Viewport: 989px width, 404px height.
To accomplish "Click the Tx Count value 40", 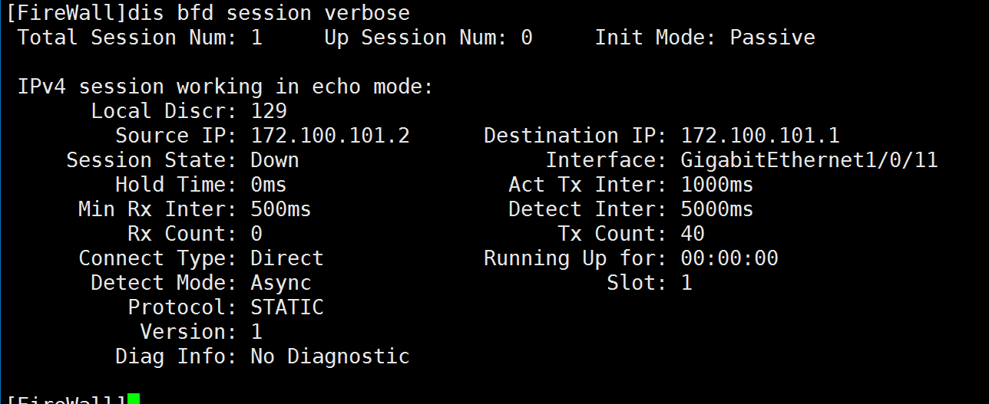I will coord(693,234).
